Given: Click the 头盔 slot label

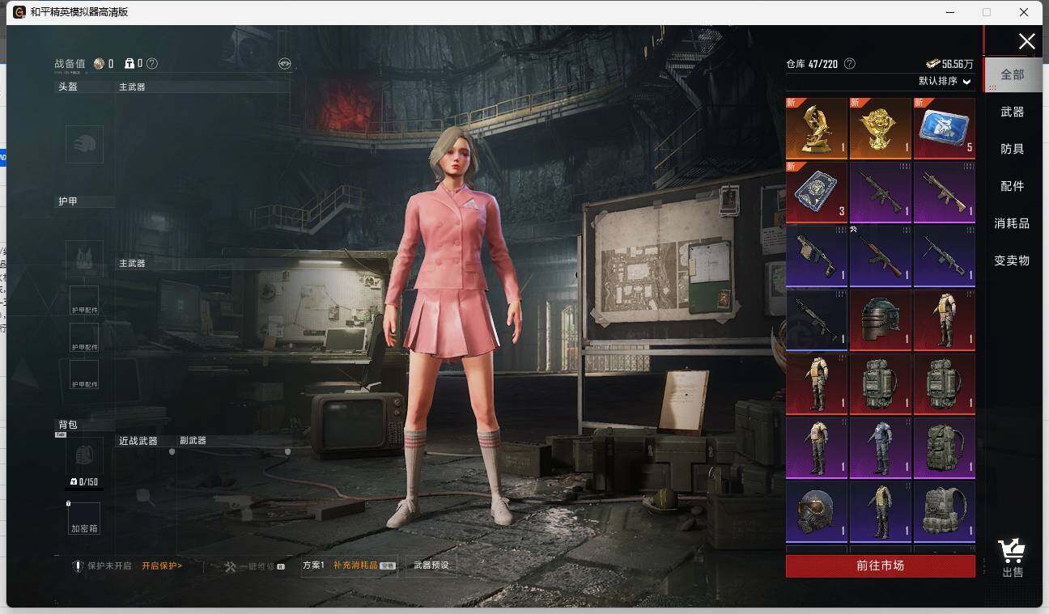Looking at the screenshot, I should click(x=68, y=87).
